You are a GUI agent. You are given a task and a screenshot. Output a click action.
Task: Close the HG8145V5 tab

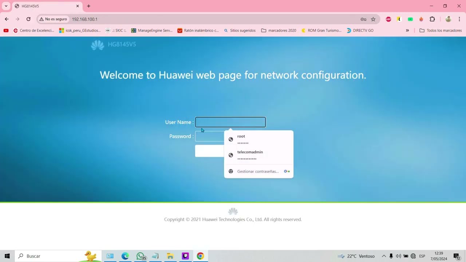pyautogui.click(x=78, y=6)
